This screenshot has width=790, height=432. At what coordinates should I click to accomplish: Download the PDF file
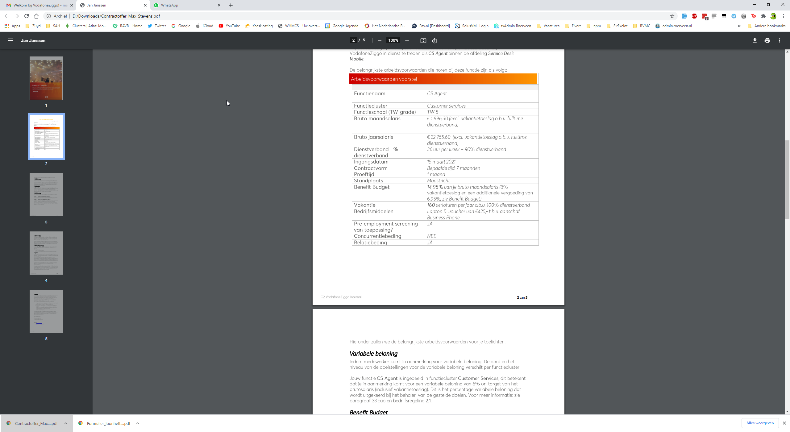[x=755, y=40]
